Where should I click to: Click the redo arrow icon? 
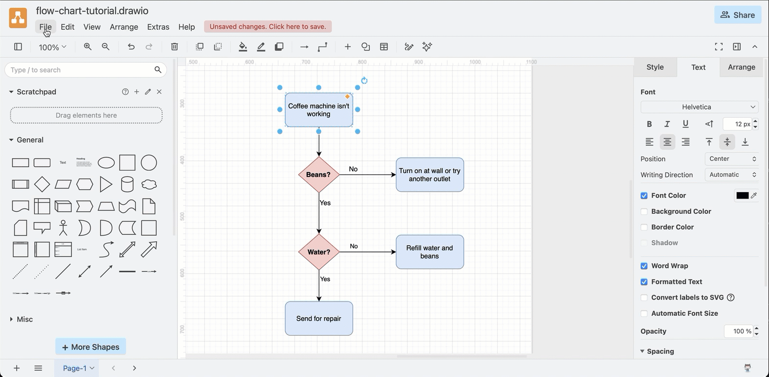149,47
